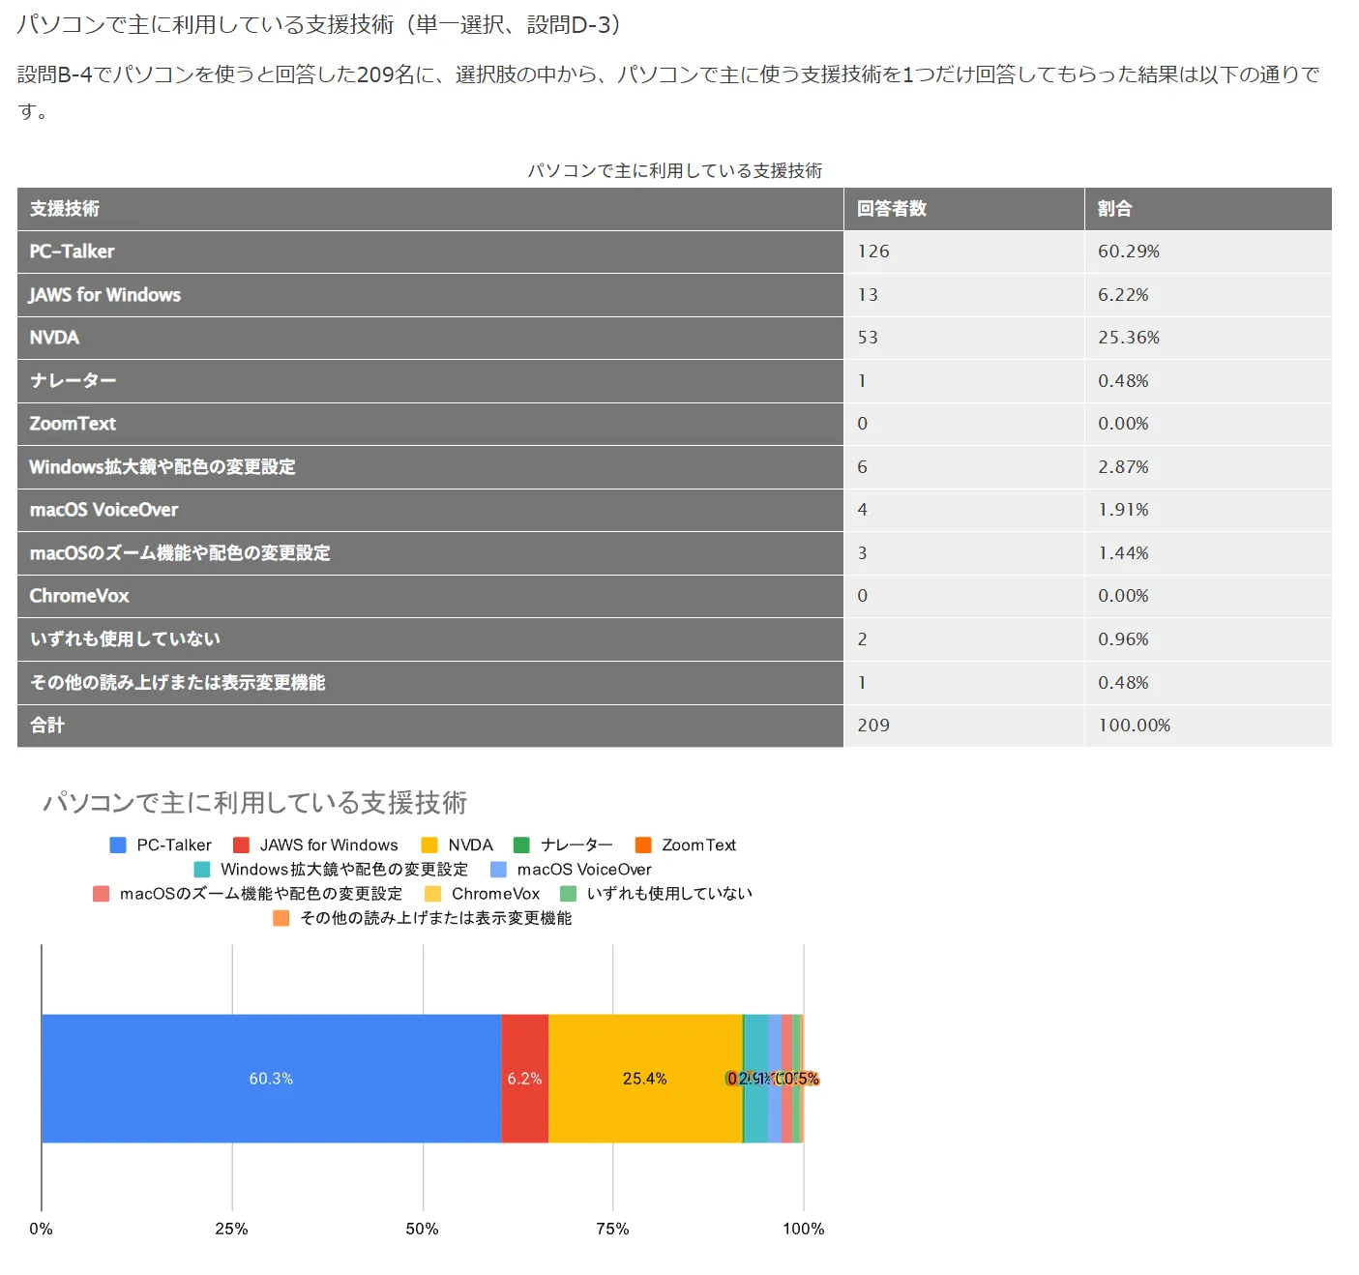1359x1275 pixels.
Task: Click the いずれも使用していない legend swatch
Action: [x=569, y=894]
